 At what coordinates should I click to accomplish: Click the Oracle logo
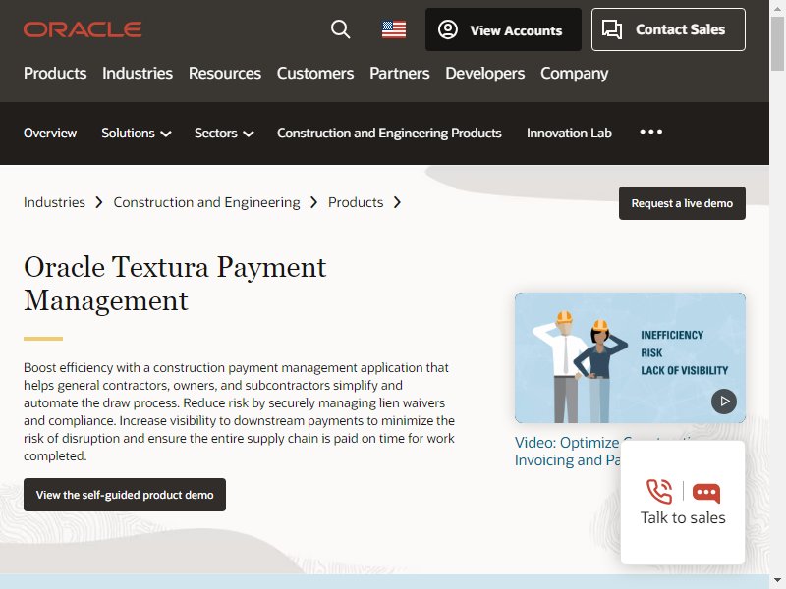pyautogui.click(x=83, y=29)
